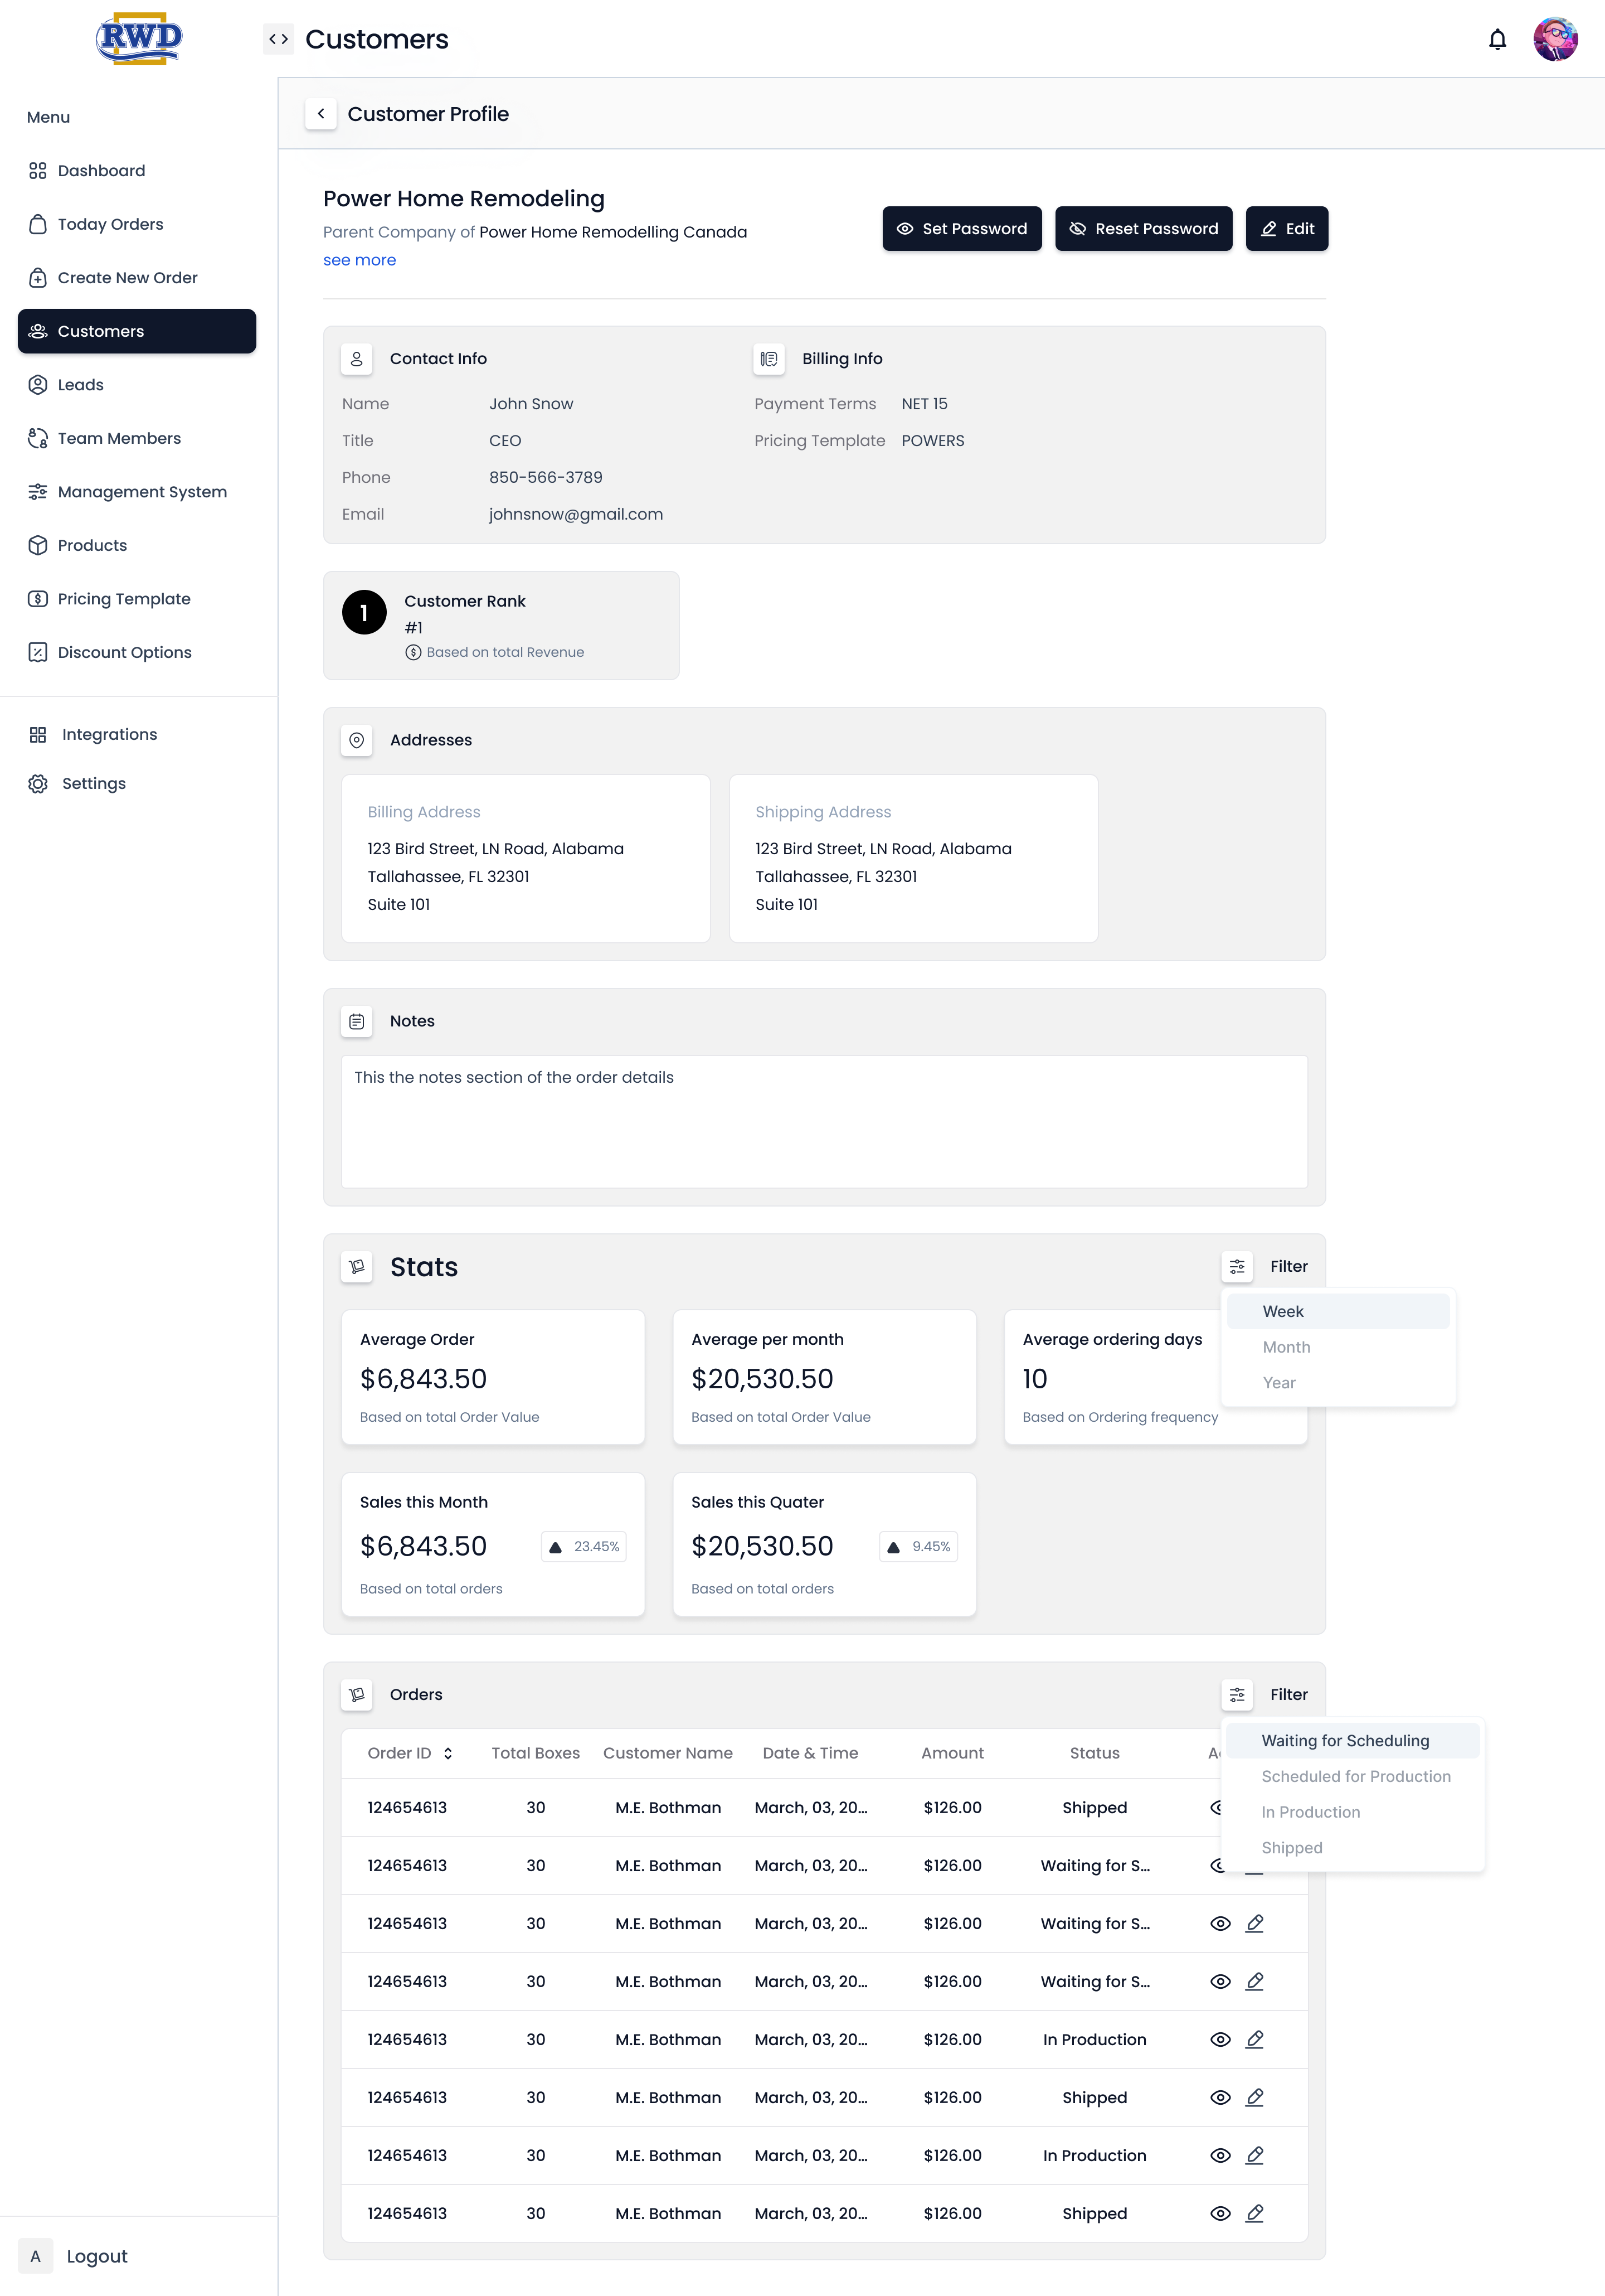Edit the last row Shipped order

(x=1255, y=2214)
